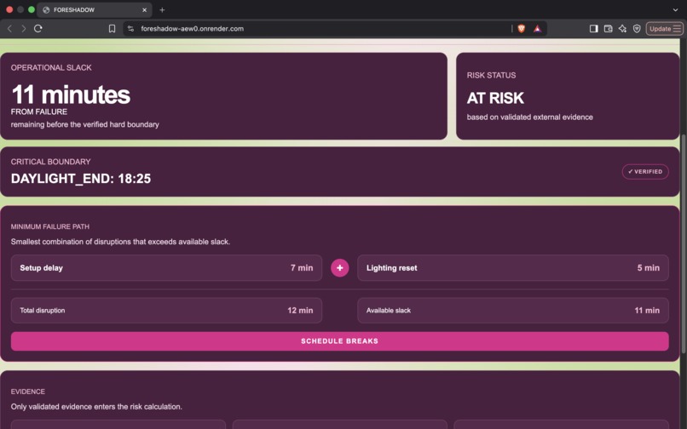Open the Brave Wallet icon
Image resolution: width=687 pixels, height=429 pixels.
608,28
